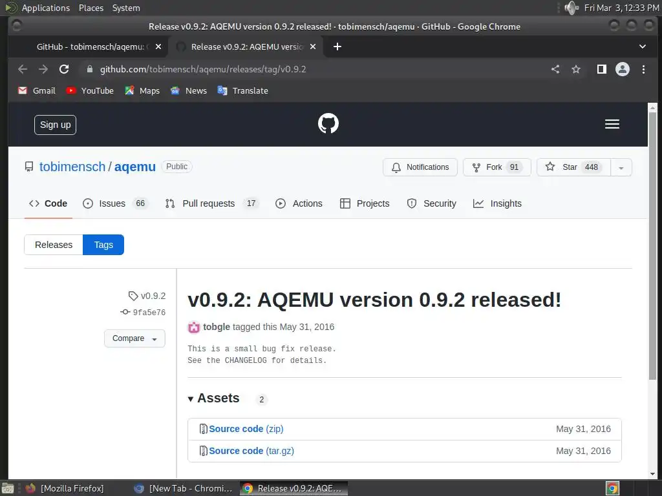Viewport: 662px width, 496px height.
Task: Open the Insights tab
Action: coord(497,203)
